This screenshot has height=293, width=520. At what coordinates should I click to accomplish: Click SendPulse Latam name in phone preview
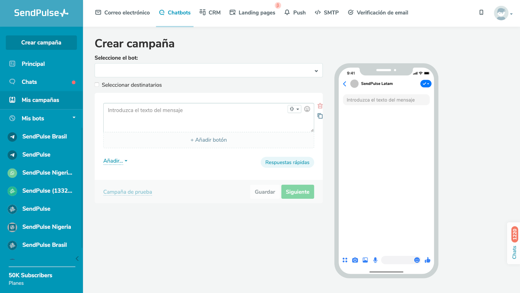click(377, 84)
